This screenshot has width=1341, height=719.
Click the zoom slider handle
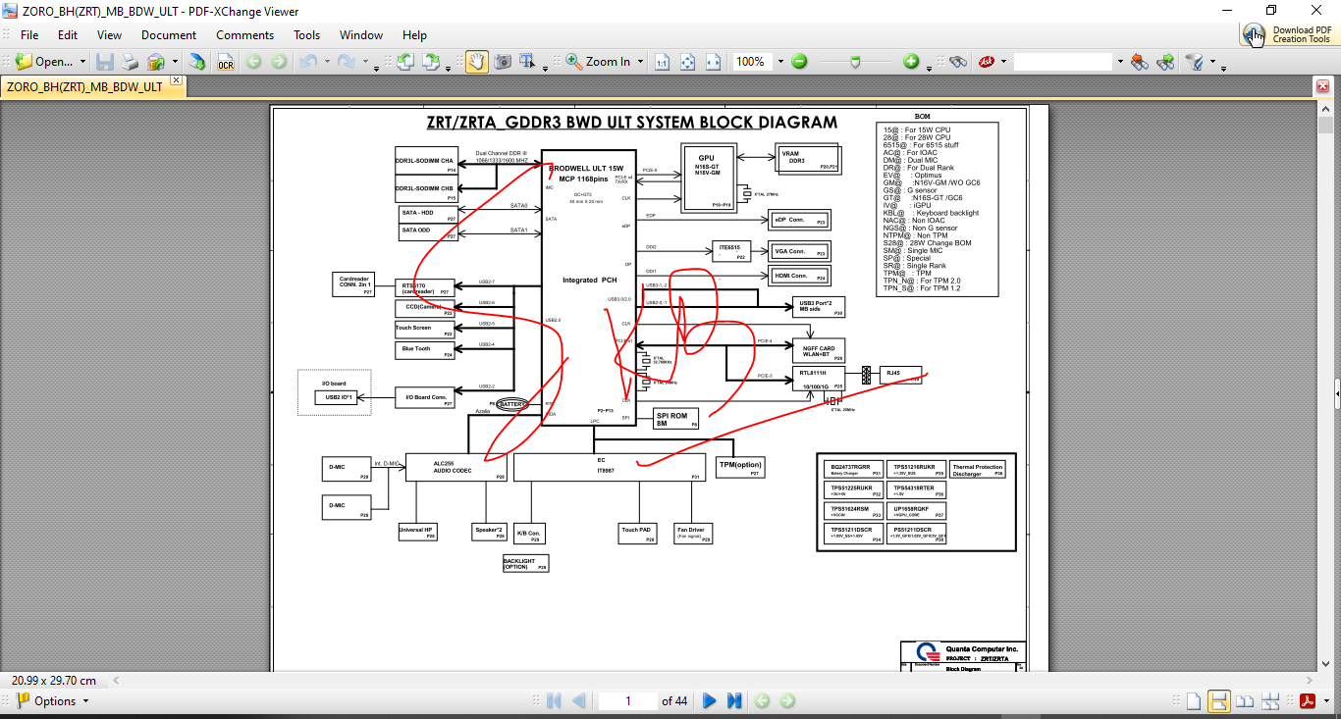[x=856, y=62]
